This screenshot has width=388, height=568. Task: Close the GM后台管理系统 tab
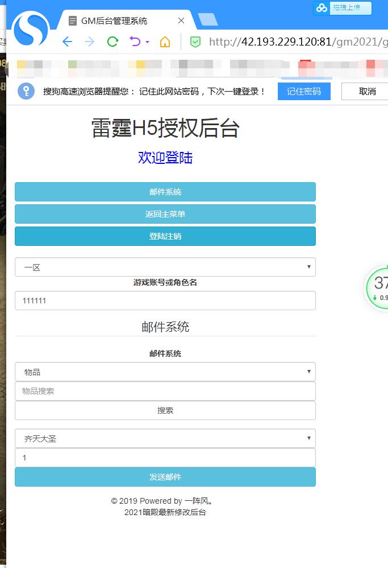pyautogui.click(x=181, y=20)
